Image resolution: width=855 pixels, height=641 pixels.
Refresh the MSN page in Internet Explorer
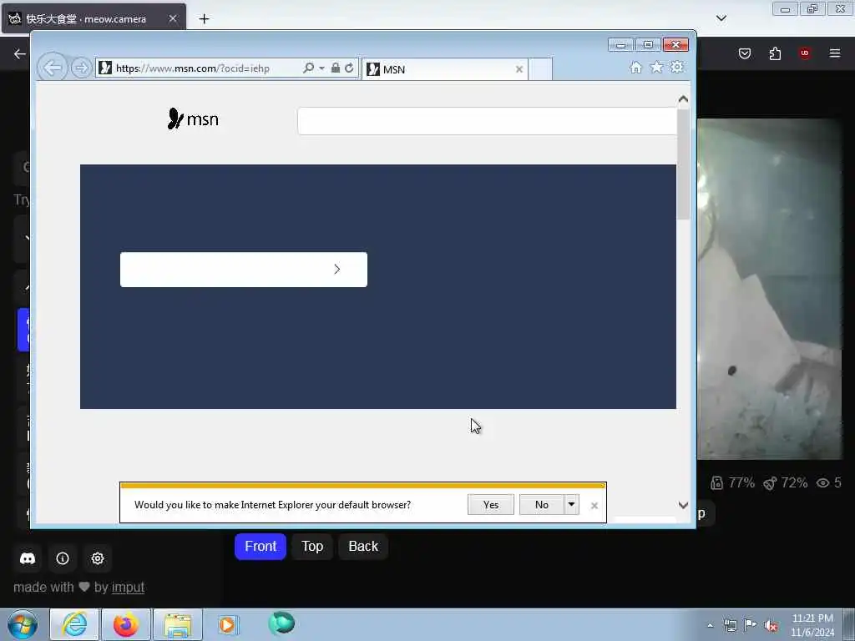click(350, 68)
